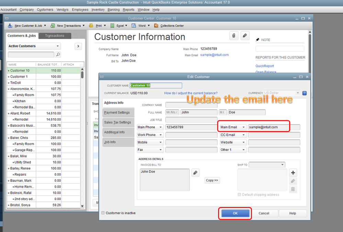This screenshot has height=232, width=343.
Task: Click the sample@intuit.com email link
Action: [x=214, y=55]
